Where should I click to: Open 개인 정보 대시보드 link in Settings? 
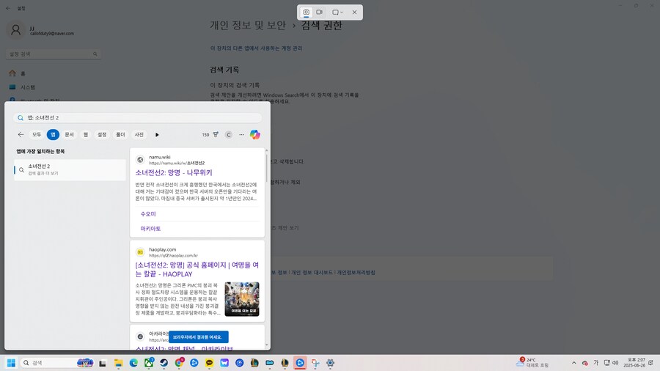(312, 273)
